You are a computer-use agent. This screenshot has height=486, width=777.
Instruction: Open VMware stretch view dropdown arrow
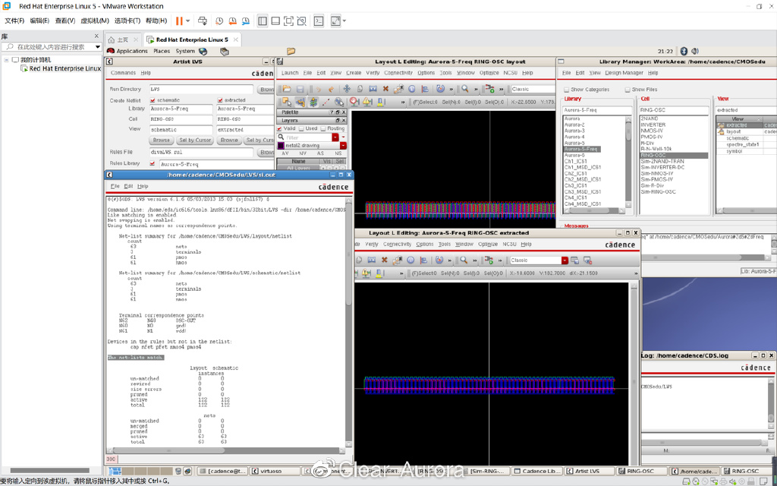click(x=344, y=21)
